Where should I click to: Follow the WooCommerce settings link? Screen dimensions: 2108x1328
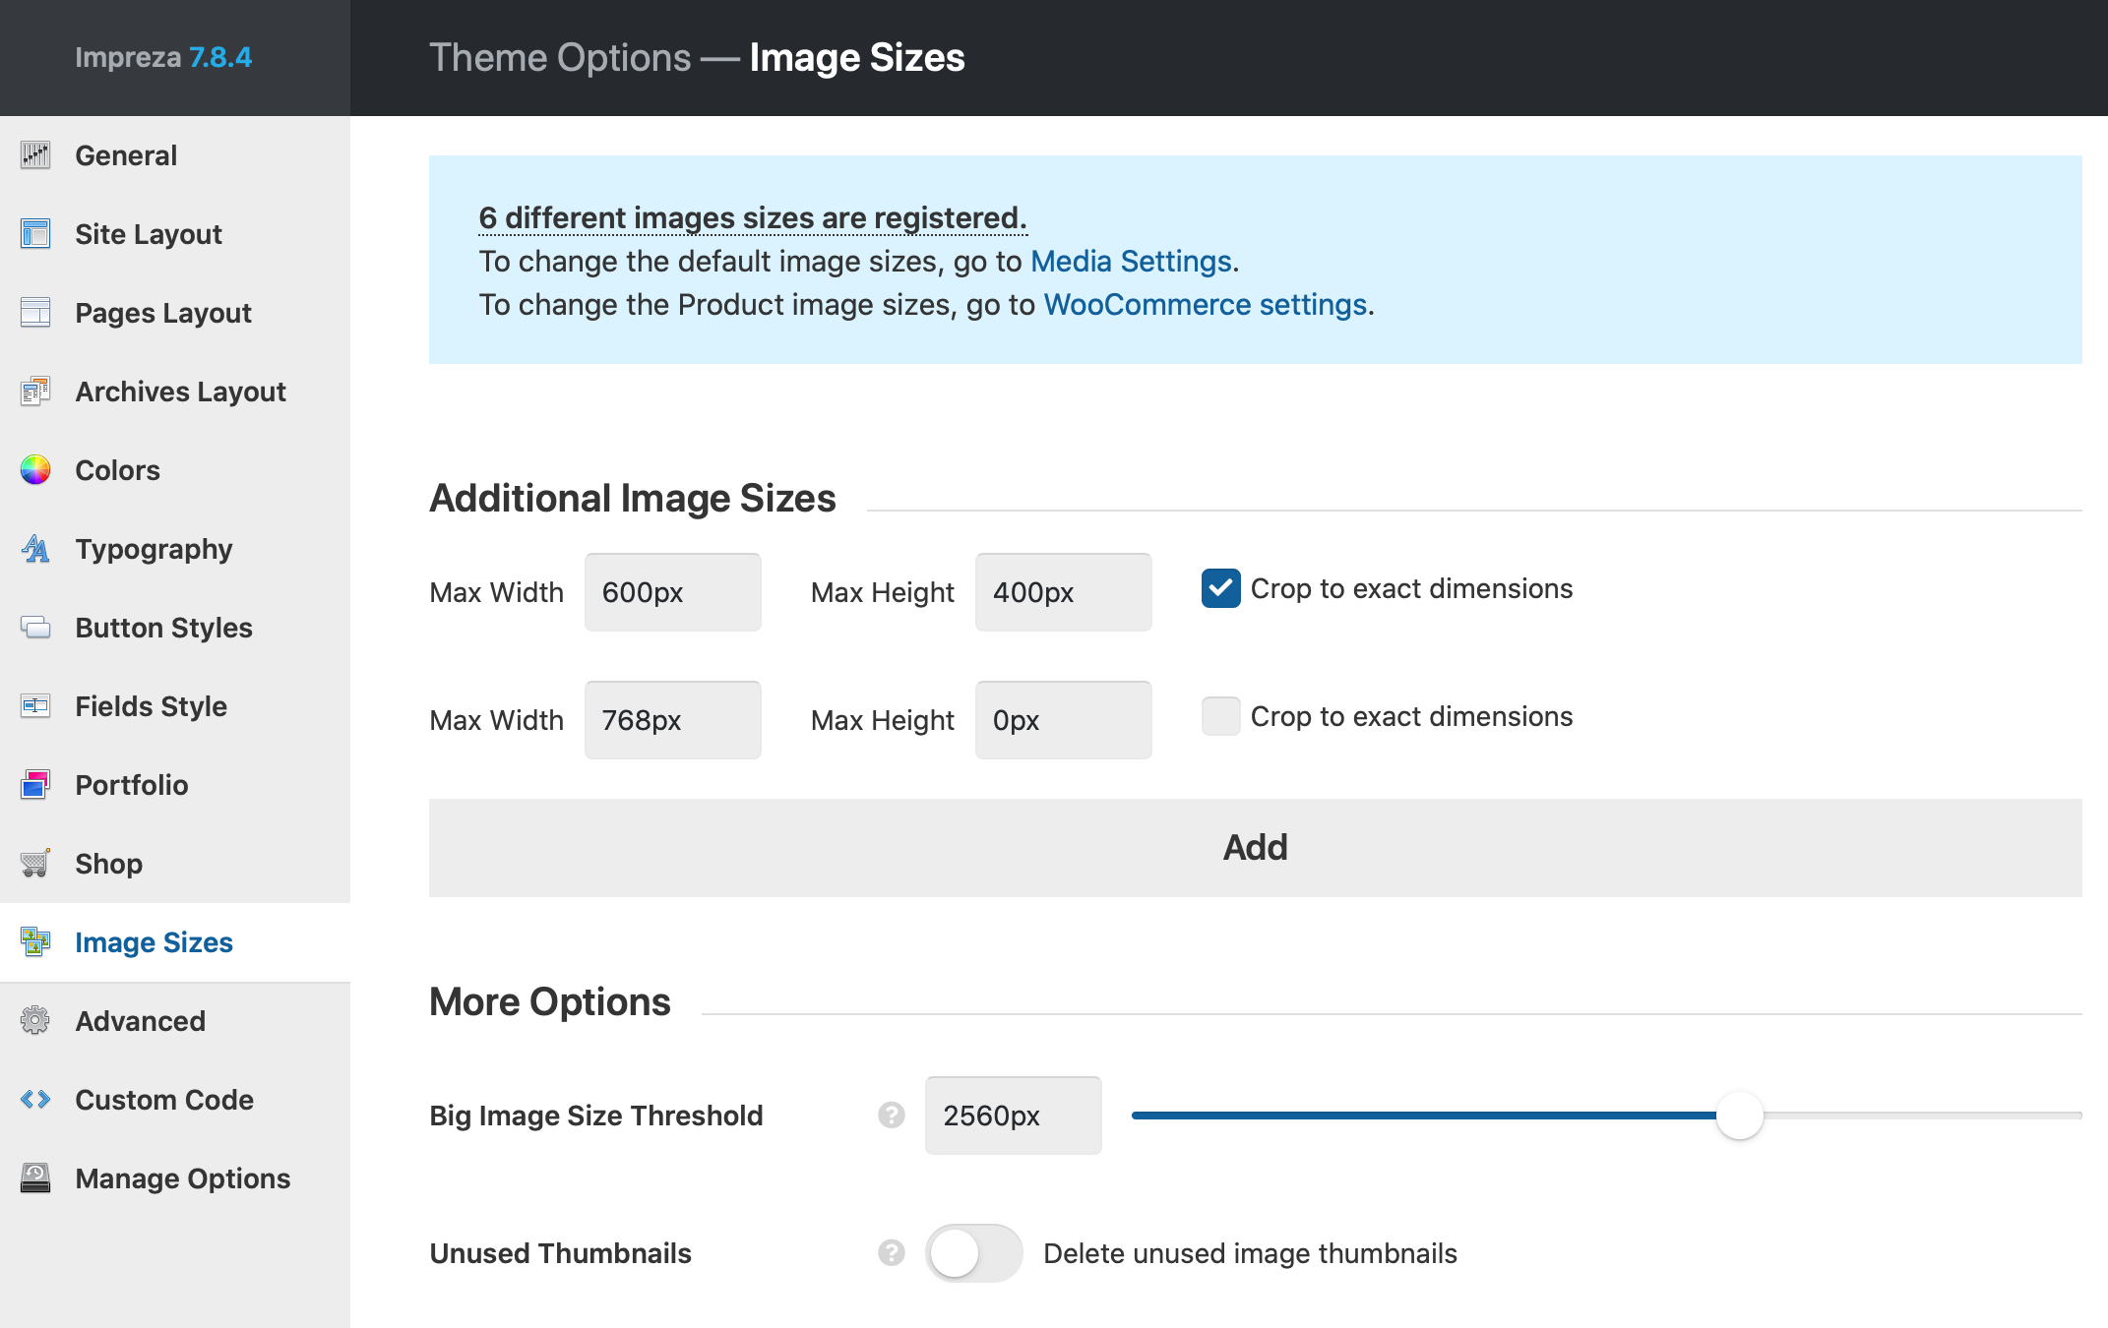coord(1205,305)
